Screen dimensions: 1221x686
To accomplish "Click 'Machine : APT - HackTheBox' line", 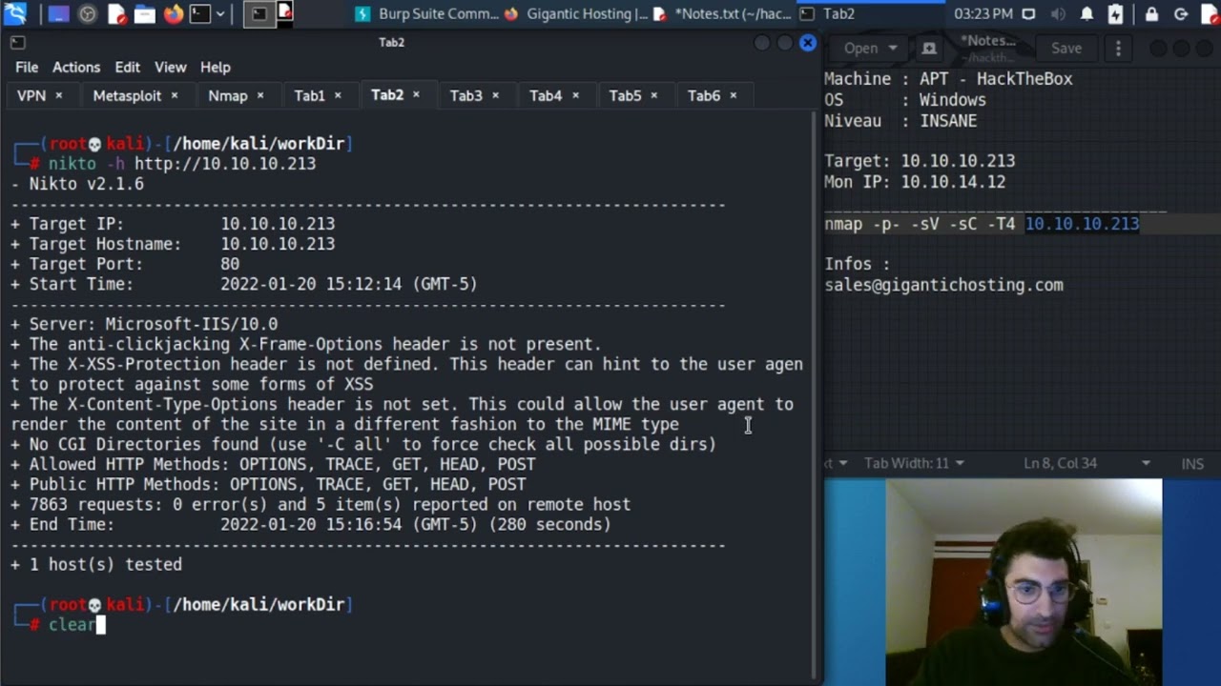I will pyautogui.click(x=948, y=79).
